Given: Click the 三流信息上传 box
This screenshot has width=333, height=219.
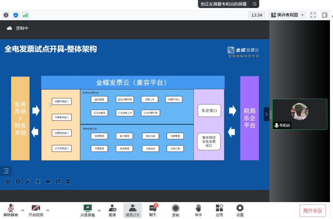Looking at the screenshot, I should tap(125, 113).
